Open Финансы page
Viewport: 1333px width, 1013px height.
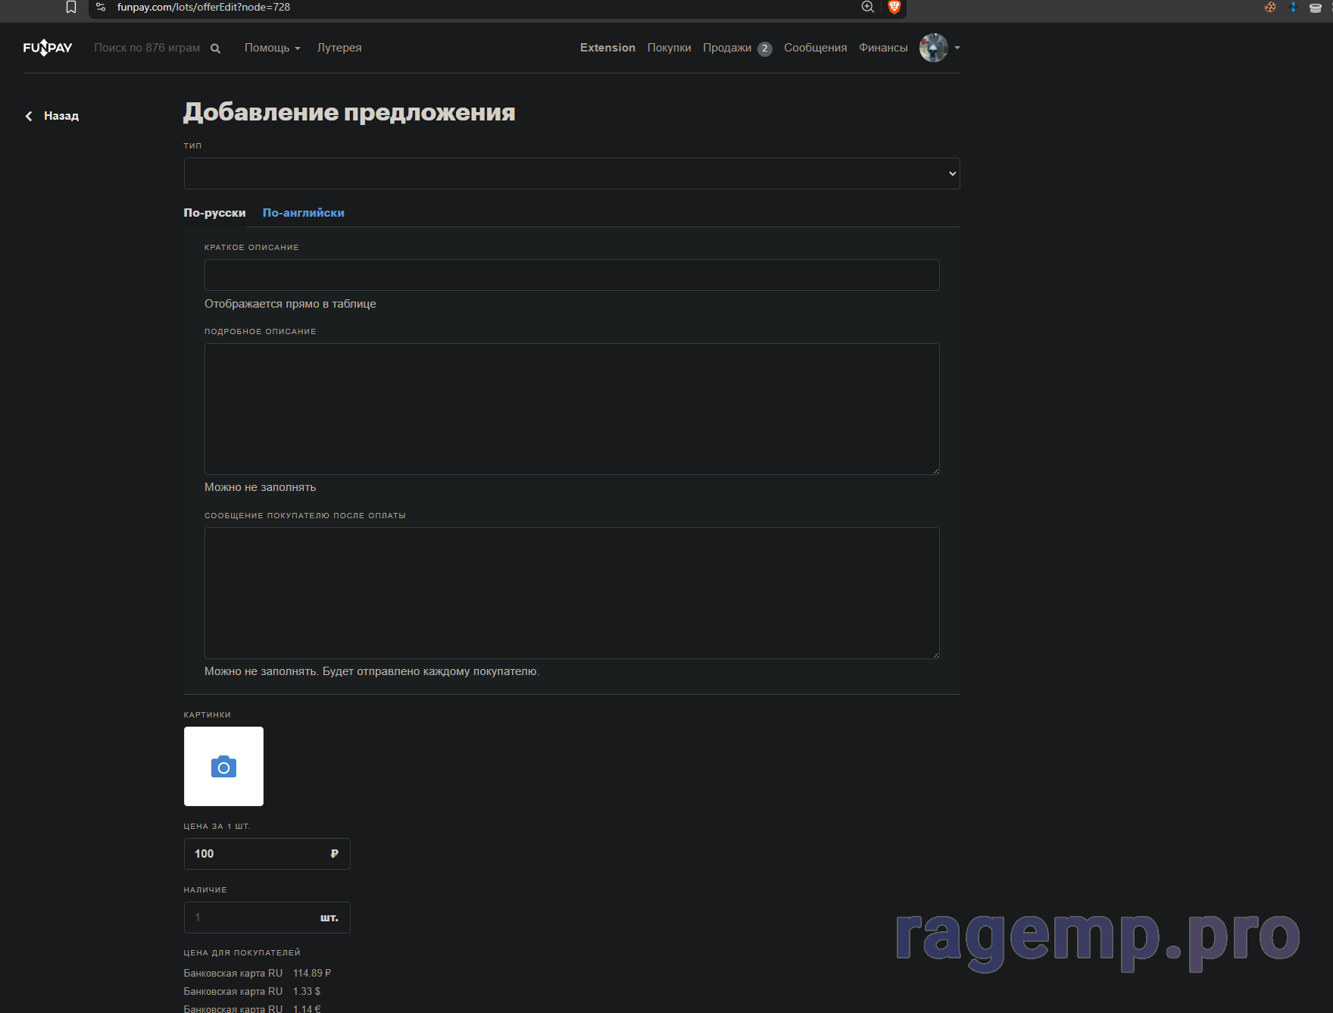coord(883,48)
